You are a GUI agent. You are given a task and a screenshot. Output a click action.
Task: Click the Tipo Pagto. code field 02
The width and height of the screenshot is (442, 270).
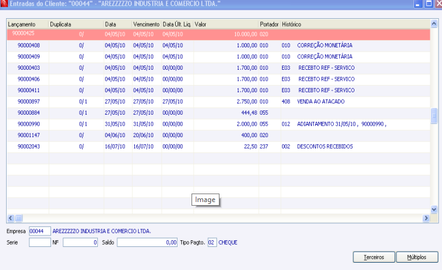(212, 243)
